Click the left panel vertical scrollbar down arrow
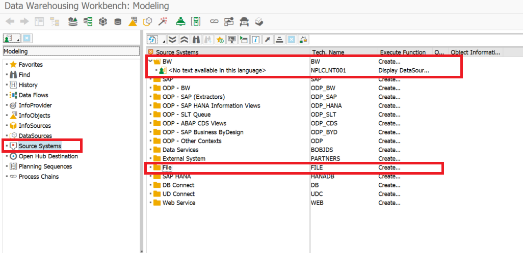This screenshot has width=523, height=253. click(x=141, y=250)
